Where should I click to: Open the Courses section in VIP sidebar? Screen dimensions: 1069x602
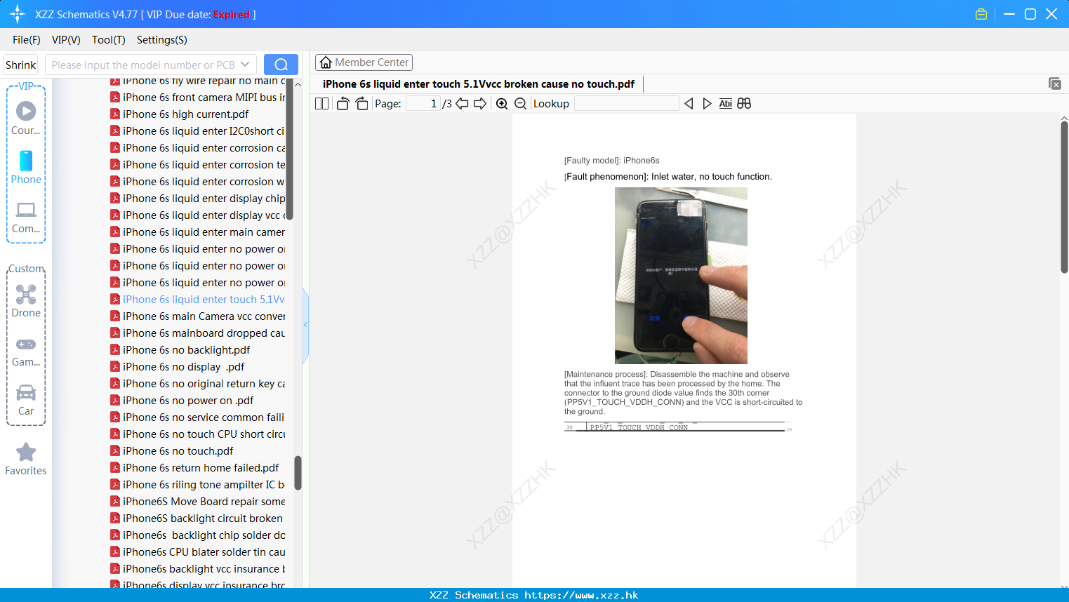[x=26, y=118]
